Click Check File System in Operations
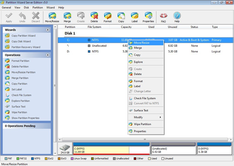This screenshot has width=234, height=166. pos(22,95)
